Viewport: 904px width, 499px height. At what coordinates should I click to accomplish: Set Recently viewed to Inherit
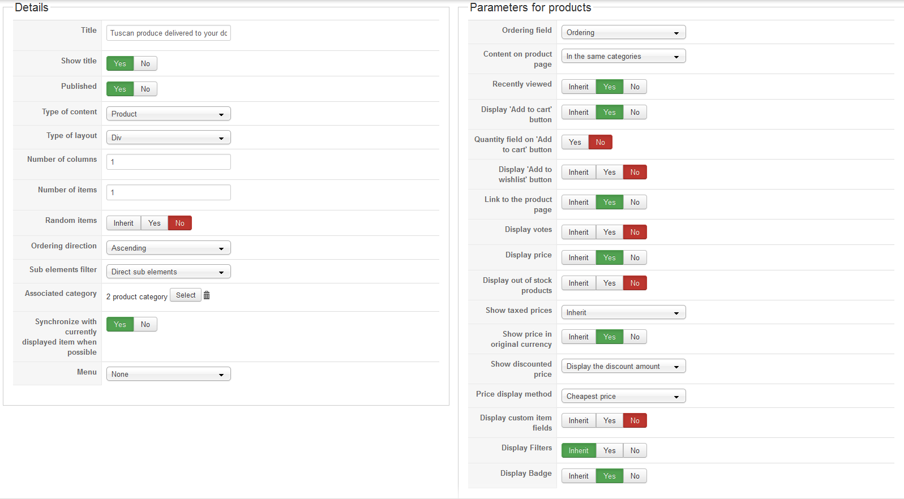tap(579, 87)
